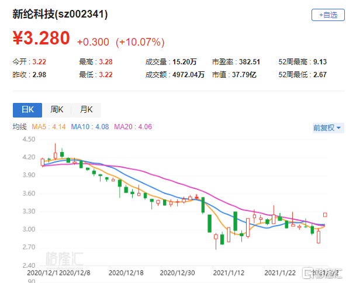Click the 成交额 value 4972.04万
The width and height of the screenshot is (346, 283).
coord(188,75)
